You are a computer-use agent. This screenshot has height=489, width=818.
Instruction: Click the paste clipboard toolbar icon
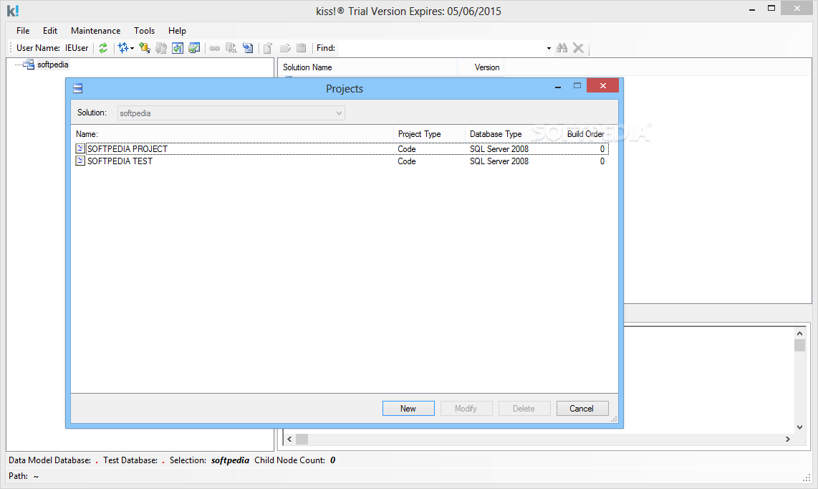[x=301, y=48]
